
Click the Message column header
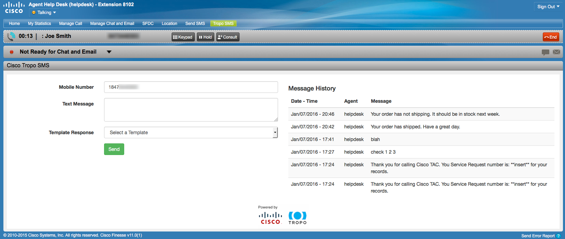(381, 101)
